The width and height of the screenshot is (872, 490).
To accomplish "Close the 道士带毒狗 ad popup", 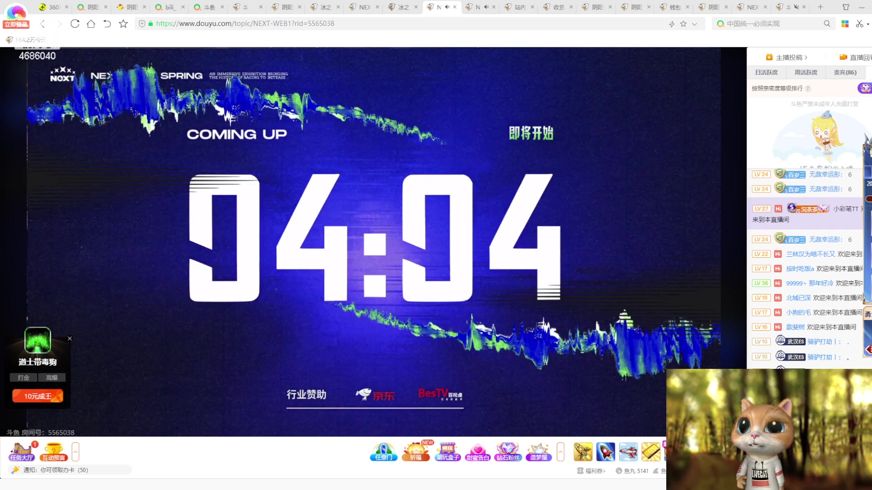I will coord(69,338).
